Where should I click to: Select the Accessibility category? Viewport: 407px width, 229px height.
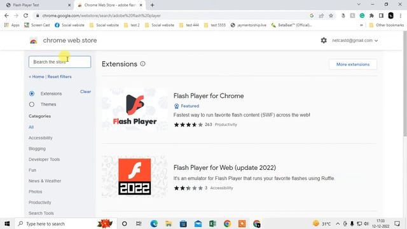pos(41,138)
